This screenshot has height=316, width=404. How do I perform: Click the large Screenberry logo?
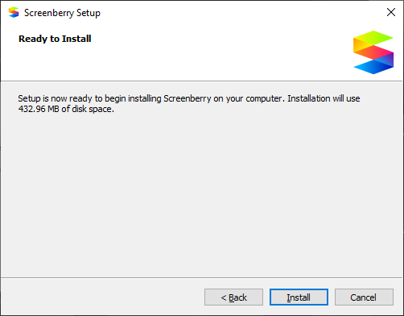point(373,52)
